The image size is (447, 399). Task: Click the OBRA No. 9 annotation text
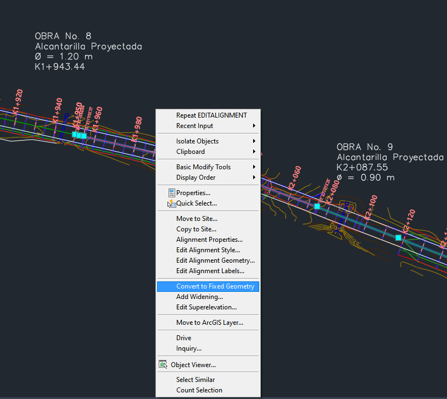[365, 147]
